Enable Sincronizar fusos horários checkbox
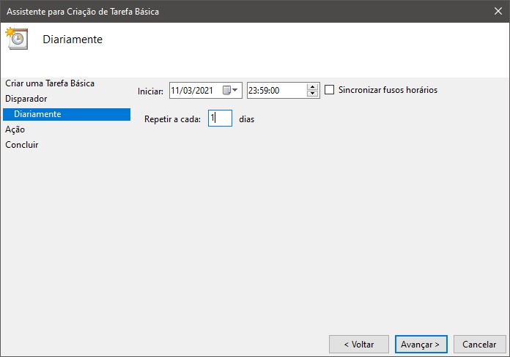The image size is (510, 357). [x=329, y=90]
